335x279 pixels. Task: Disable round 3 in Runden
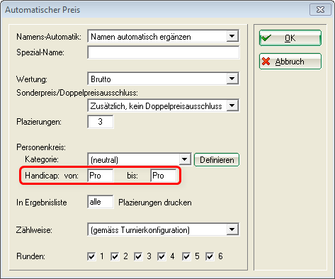(x=138, y=256)
